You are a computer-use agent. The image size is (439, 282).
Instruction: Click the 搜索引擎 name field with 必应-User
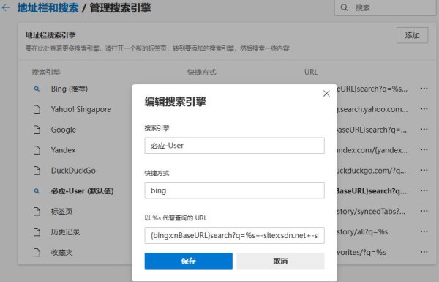coord(234,146)
